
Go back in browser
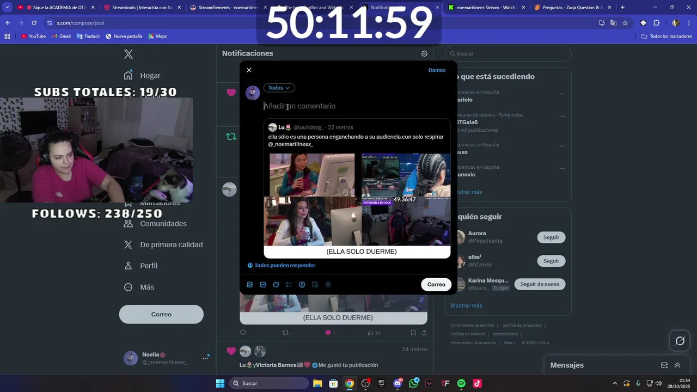pos(8,23)
